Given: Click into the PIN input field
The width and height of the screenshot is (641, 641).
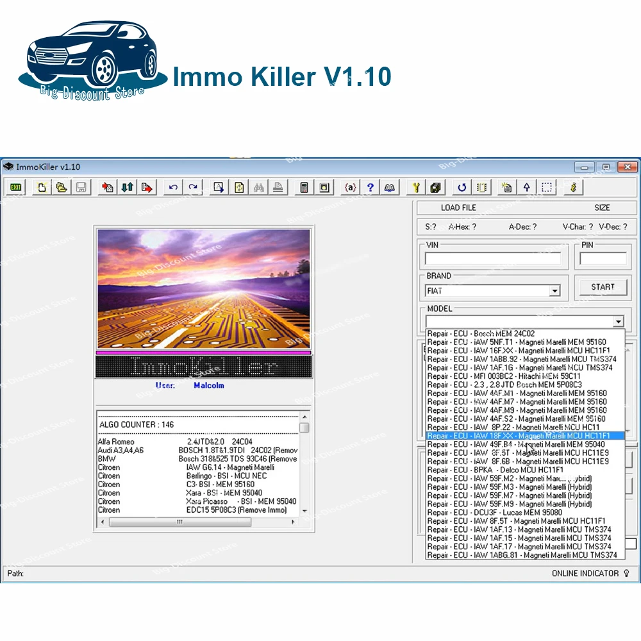Looking at the screenshot, I should pyautogui.click(x=603, y=258).
